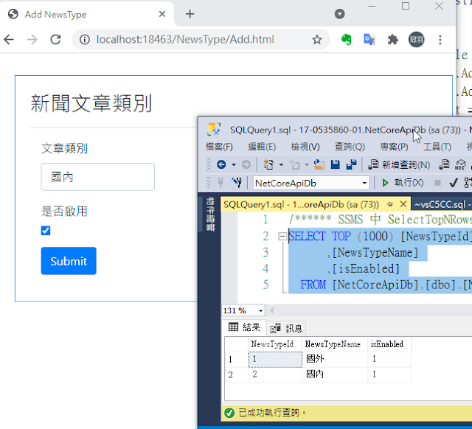Click the NewsTypeName column header
The image size is (472, 429).
tap(335, 344)
